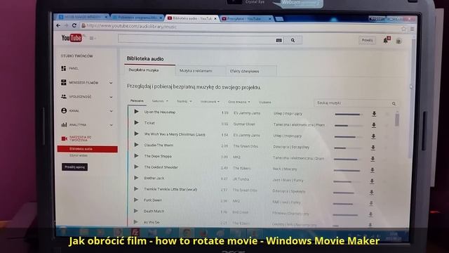Download Twinkle Twinkle Little Star

point(371,192)
